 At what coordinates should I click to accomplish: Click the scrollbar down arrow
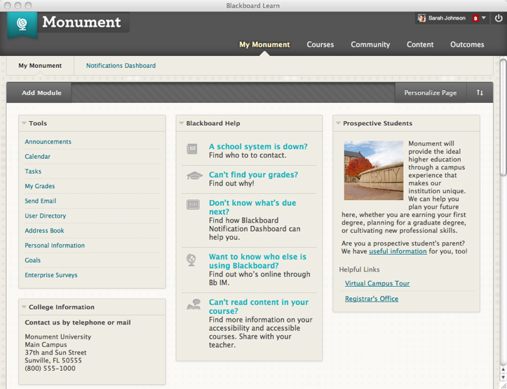click(503, 377)
